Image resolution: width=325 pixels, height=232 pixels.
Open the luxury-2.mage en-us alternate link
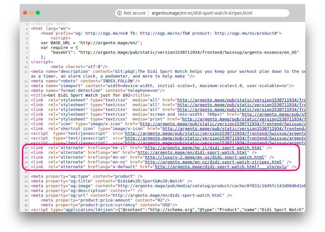(x=205, y=157)
